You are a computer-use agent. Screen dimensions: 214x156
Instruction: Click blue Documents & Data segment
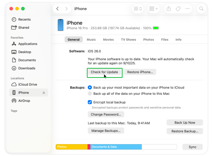[x=116, y=147]
